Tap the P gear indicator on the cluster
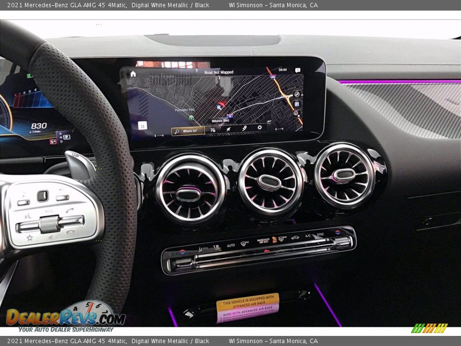461x346 pixels. (x=67, y=137)
